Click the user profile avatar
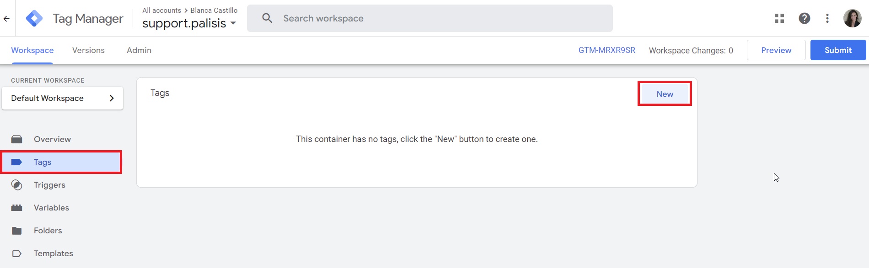Screen dimensions: 869x268 coord(853,18)
